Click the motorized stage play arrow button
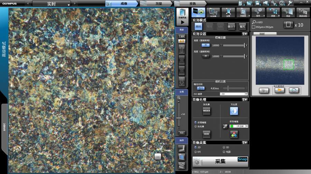This screenshot has height=174, width=311. coord(280,90)
